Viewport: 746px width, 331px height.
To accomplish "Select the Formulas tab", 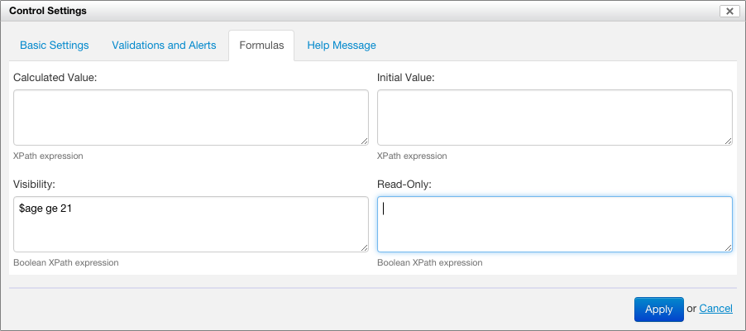I will [x=261, y=46].
